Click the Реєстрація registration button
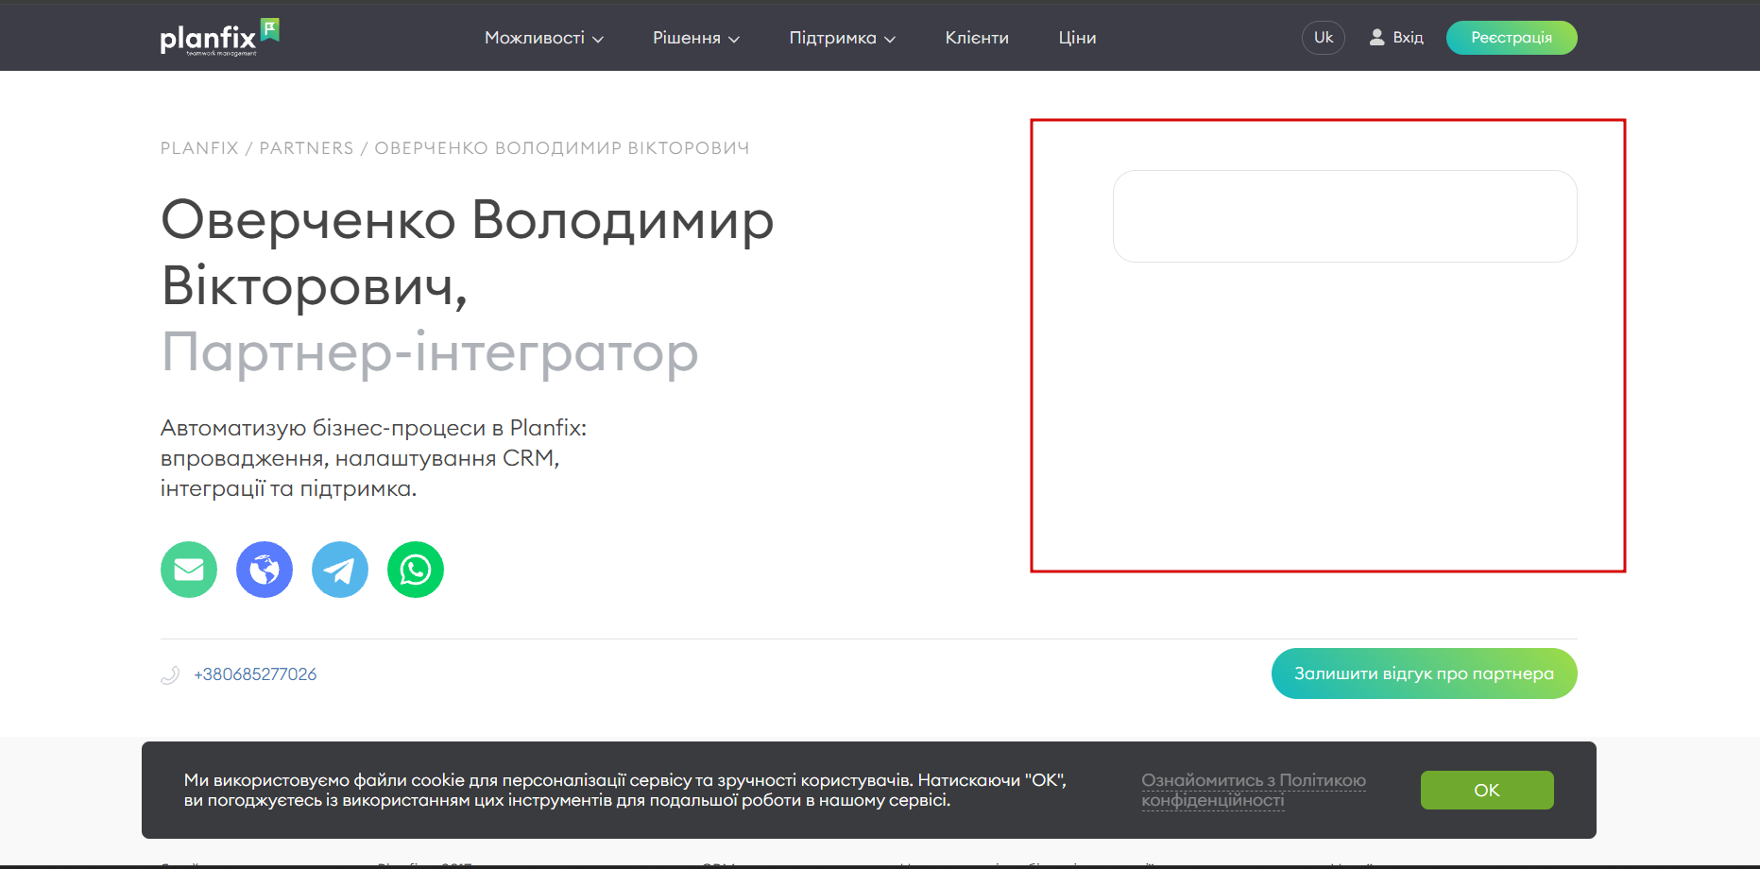Screen dimensions: 1760x869 point(1512,38)
